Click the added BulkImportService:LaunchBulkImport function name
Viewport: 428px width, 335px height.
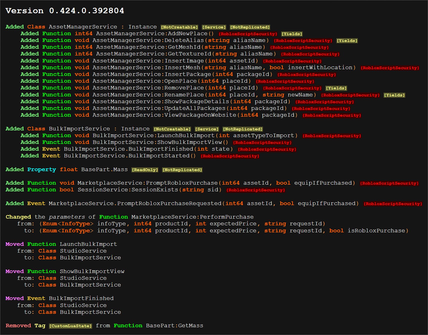pyautogui.click(x=154, y=135)
